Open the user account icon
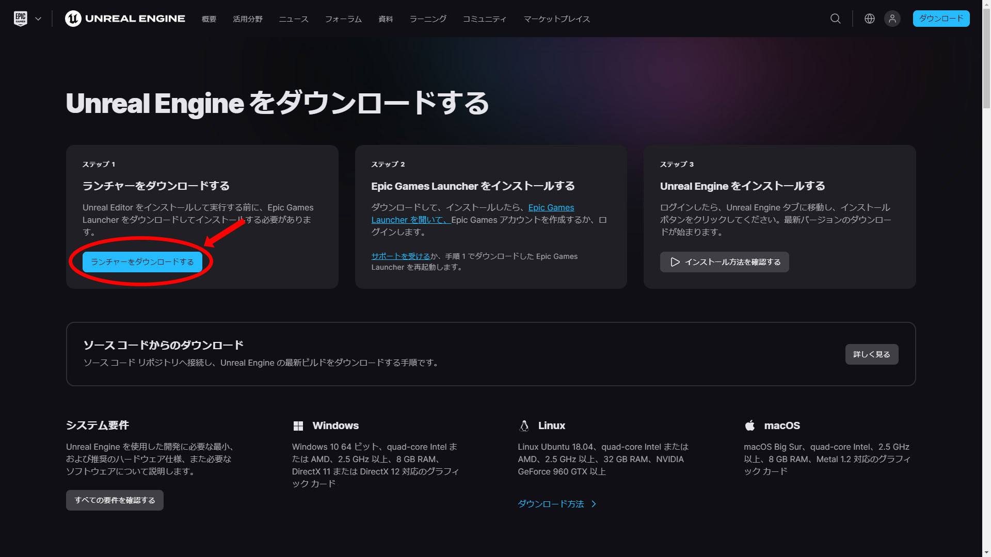991x557 pixels. pos(892,19)
